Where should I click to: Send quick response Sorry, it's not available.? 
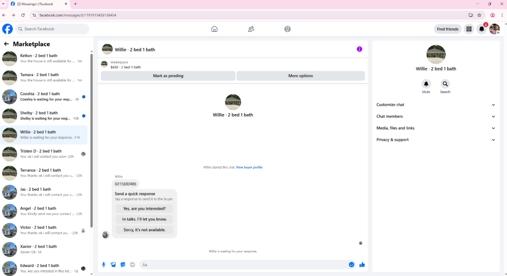[x=144, y=230]
